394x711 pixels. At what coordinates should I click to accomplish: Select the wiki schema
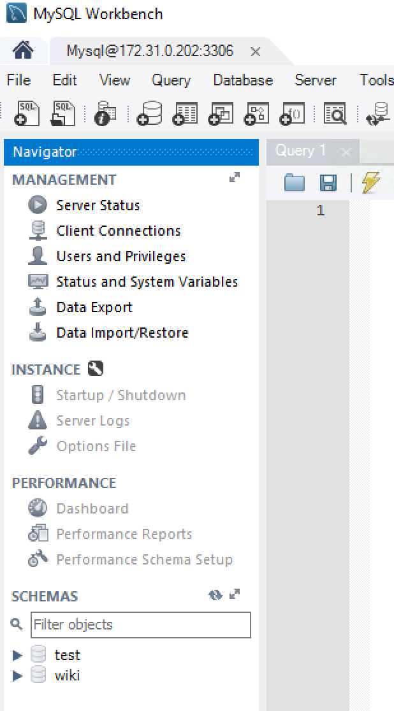(x=67, y=675)
